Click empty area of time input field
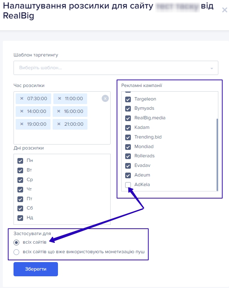The width and height of the screenshot is (229, 288). point(62,137)
